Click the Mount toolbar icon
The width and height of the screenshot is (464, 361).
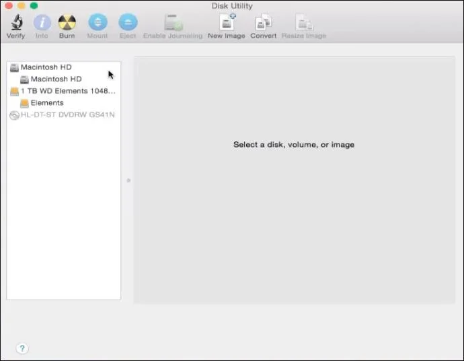pos(98,22)
